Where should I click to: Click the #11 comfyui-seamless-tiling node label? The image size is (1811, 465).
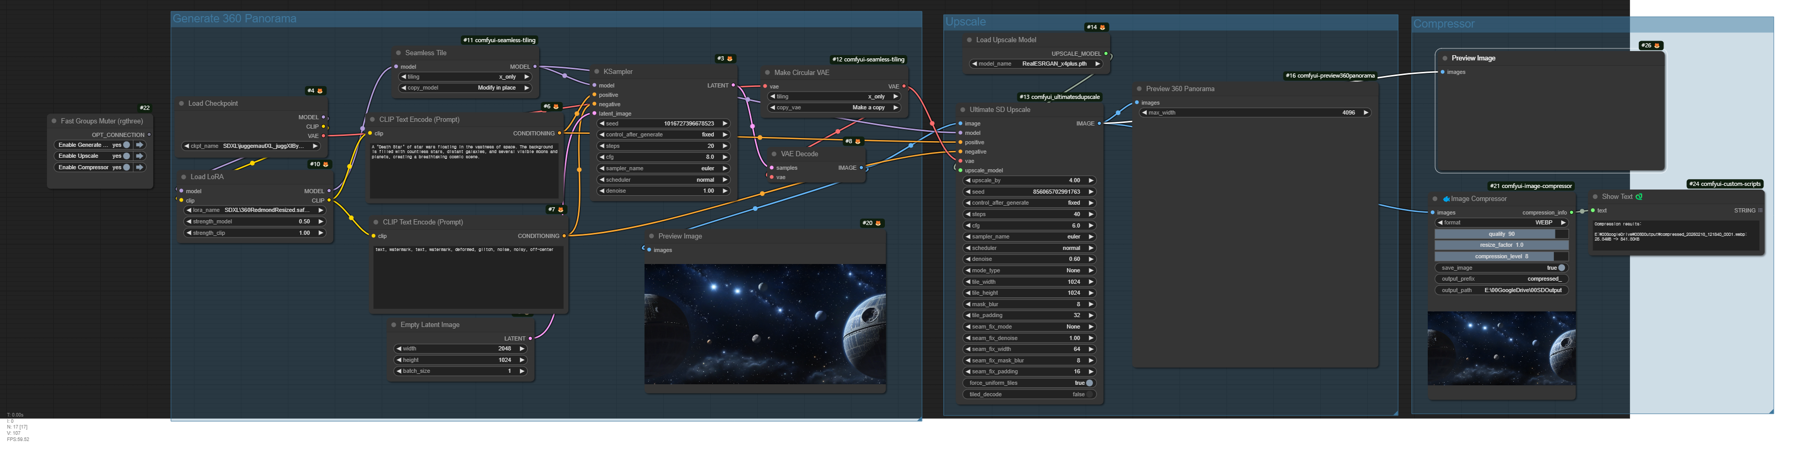click(500, 40)
